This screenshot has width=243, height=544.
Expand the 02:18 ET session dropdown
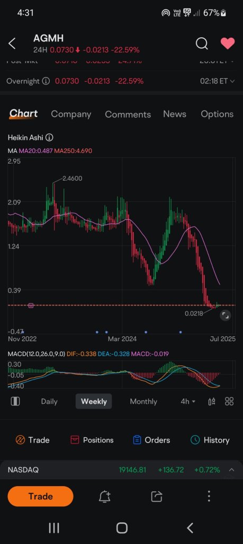pyautogui.click(x=218, y=81)
